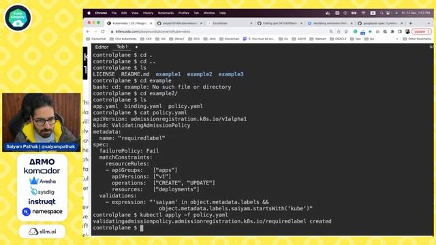Open the Go bookmark folder
The height and width of the screenshot is (245, 436).
(283, 39)
